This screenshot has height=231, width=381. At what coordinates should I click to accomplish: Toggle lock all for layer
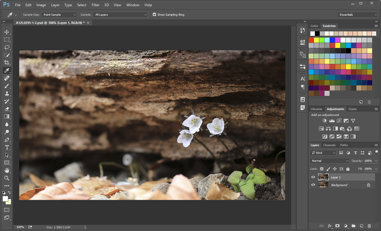348,169
